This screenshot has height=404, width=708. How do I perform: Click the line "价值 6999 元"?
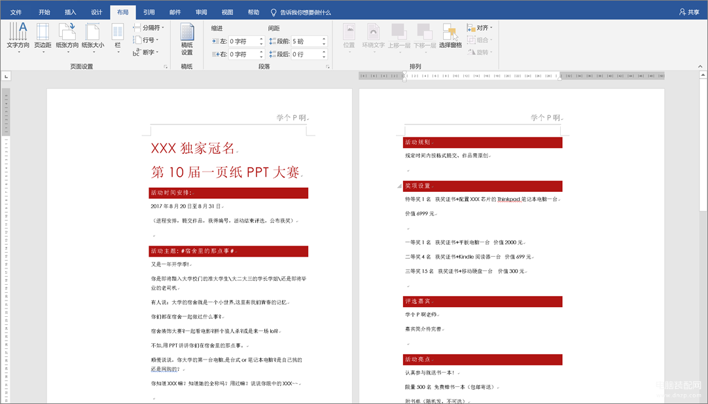tap(419, 213)
